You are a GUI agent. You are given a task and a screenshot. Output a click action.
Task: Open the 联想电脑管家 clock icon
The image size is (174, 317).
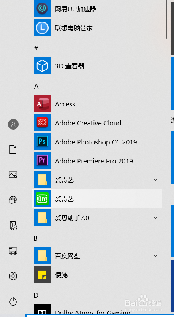point(42,28)
